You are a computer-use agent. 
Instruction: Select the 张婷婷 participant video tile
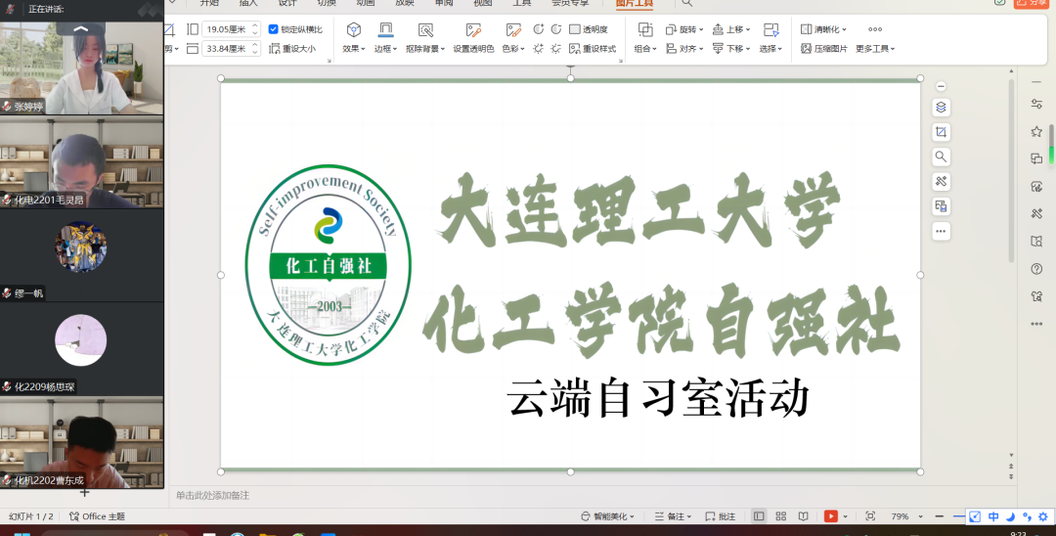pyautogui.click(x=81, y=68)
